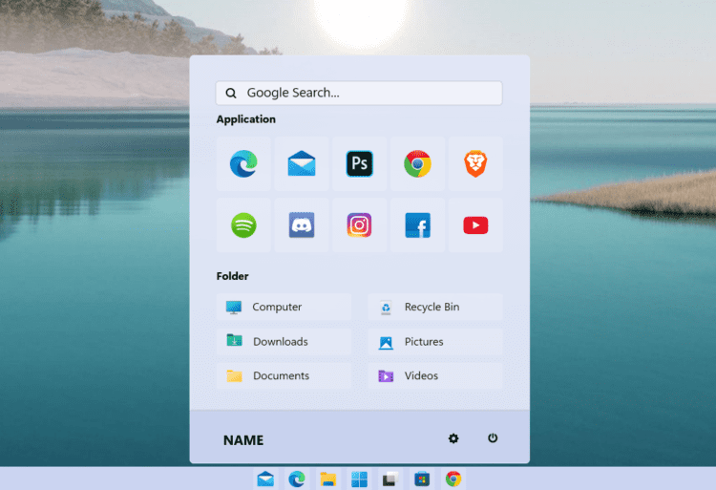716x490 pixels.
Task: Launch the Brave browser tile
Action: [x=475, y=163]
